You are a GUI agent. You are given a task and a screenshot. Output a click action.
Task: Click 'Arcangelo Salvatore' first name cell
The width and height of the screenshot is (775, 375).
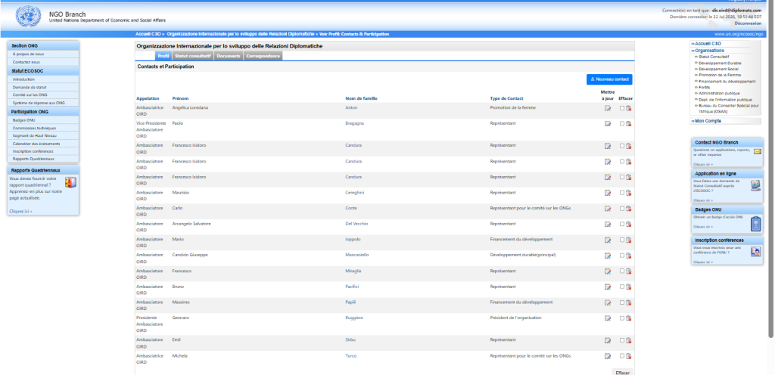[x=191, y=224]
